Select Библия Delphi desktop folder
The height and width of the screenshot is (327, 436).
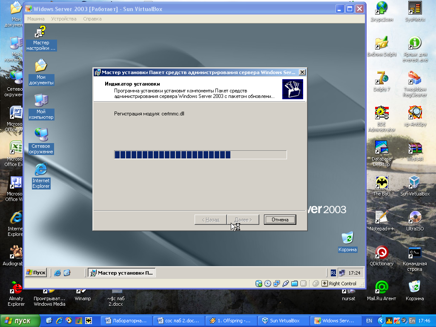click(x=381, y=47)
